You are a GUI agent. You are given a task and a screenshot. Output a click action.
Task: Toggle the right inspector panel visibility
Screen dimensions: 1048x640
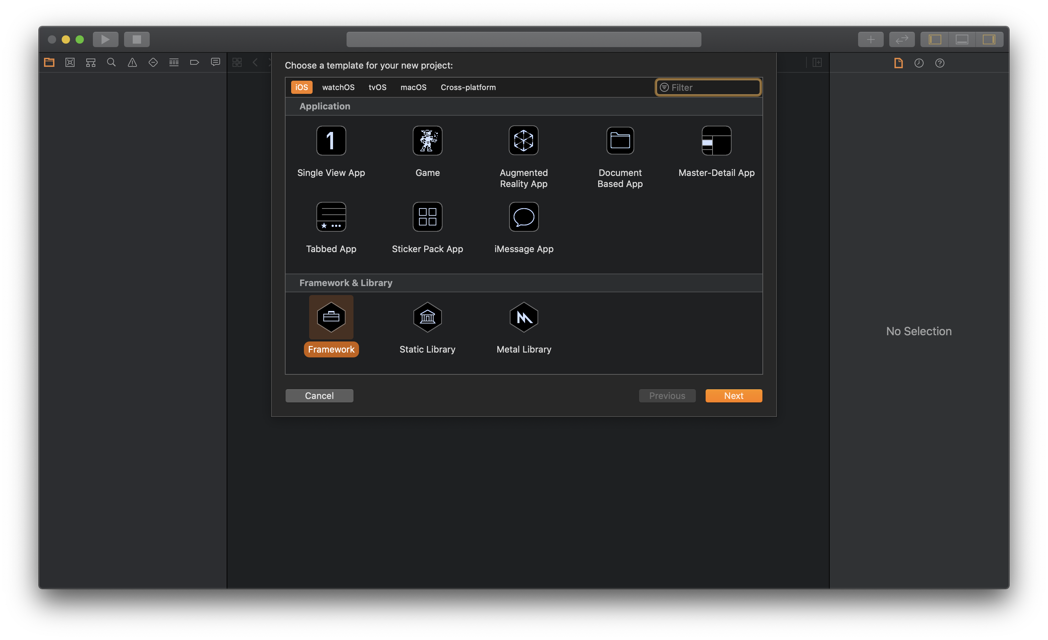(989, 39)
